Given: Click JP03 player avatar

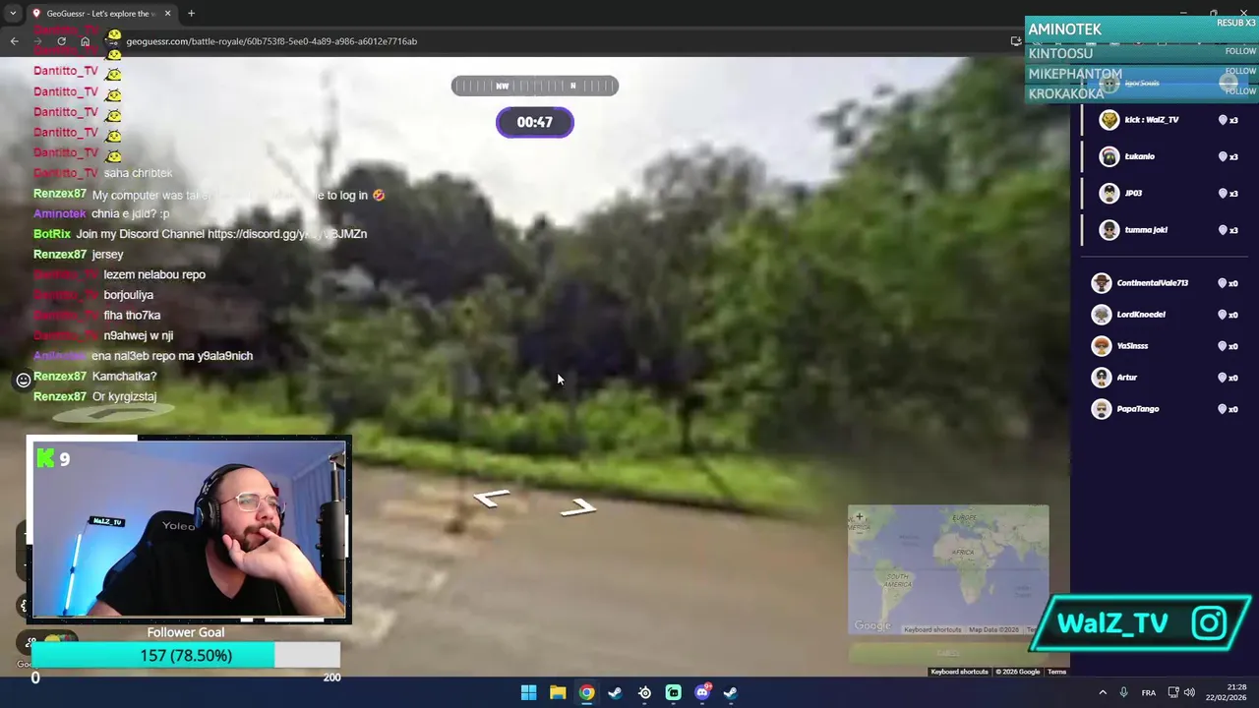Looking at the screenshot, I should click(x=1109, y=193).
